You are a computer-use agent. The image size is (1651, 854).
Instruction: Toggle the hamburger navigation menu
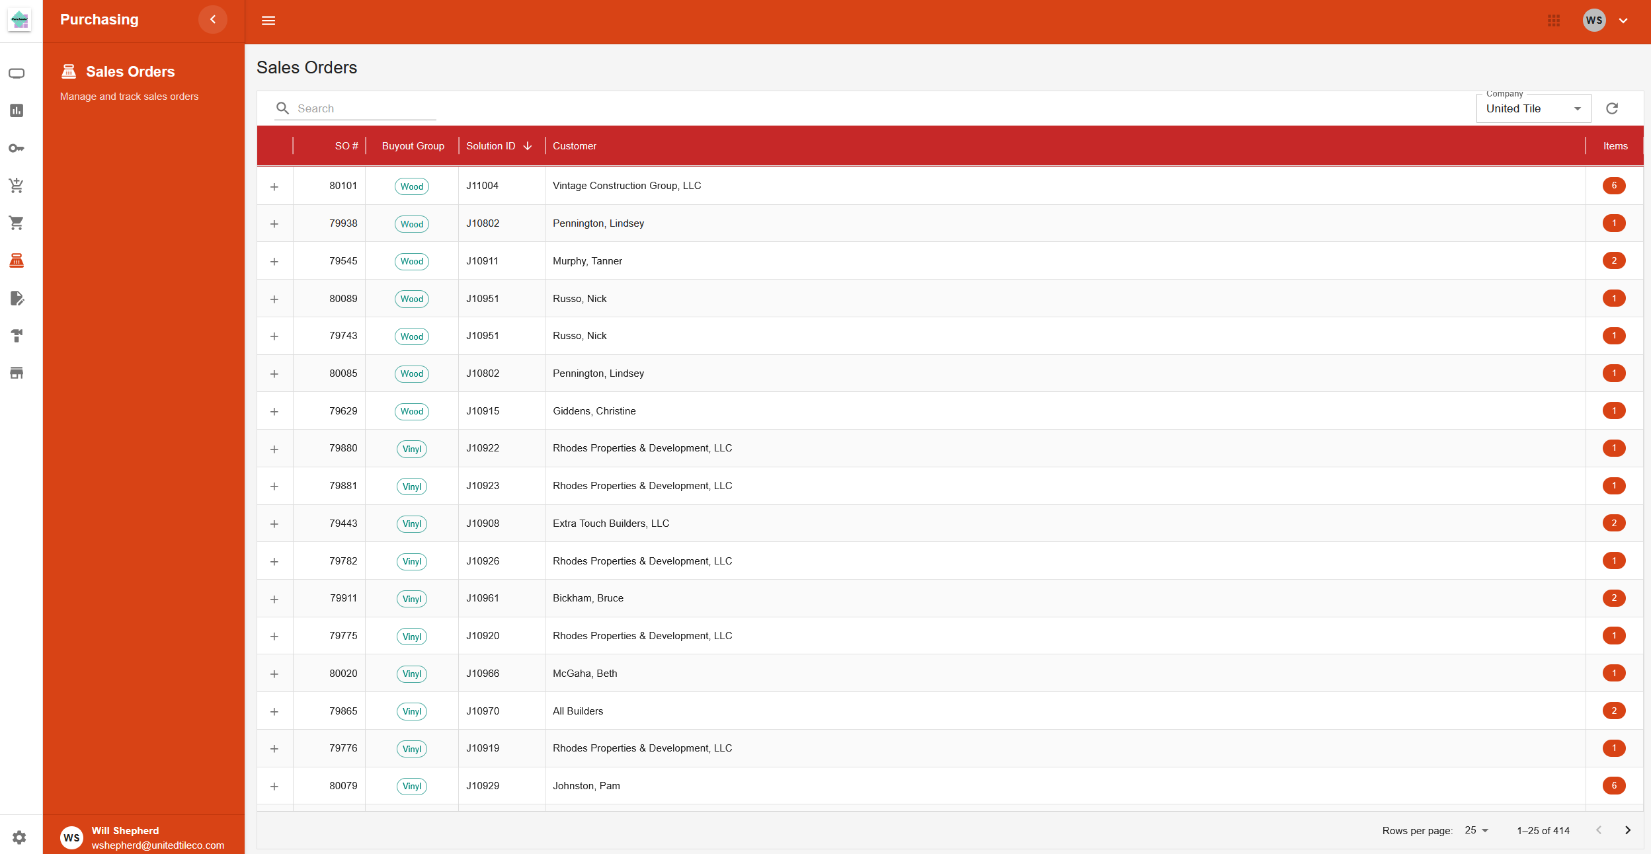click(268, 20)
